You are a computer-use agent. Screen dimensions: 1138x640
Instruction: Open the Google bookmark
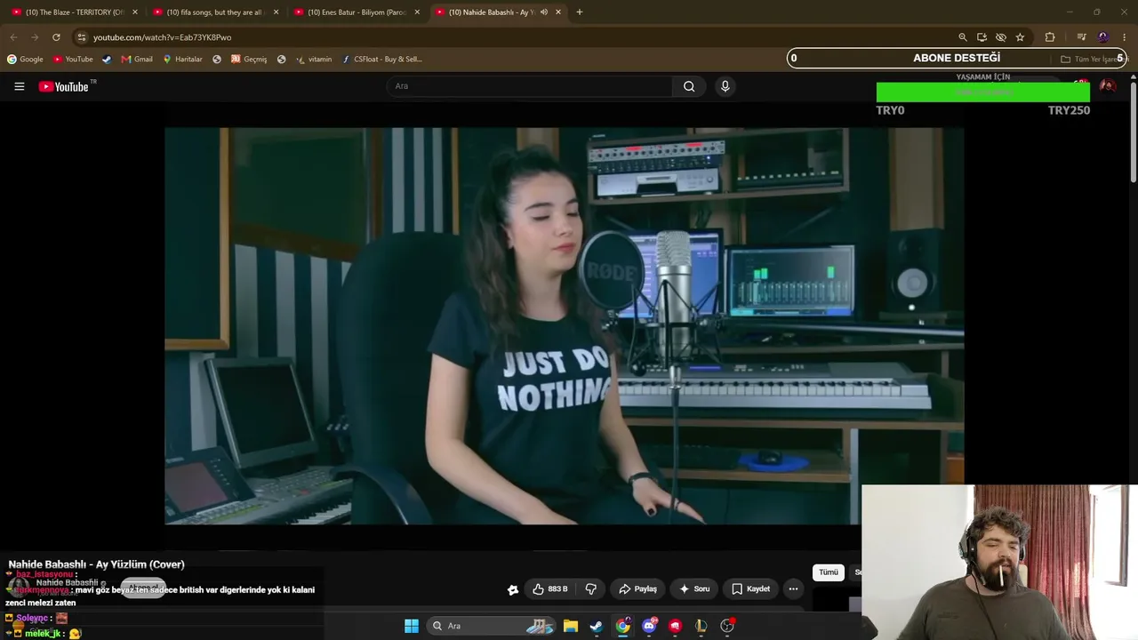[x=25, y=60]
